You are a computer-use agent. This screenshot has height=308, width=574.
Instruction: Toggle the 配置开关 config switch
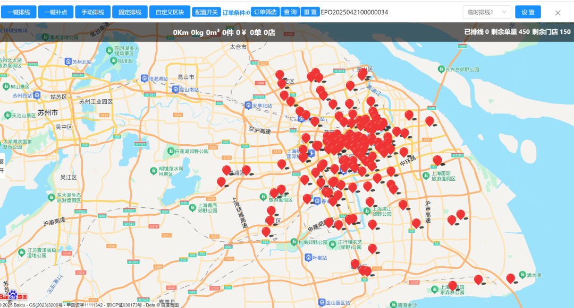tap(206, 12)
